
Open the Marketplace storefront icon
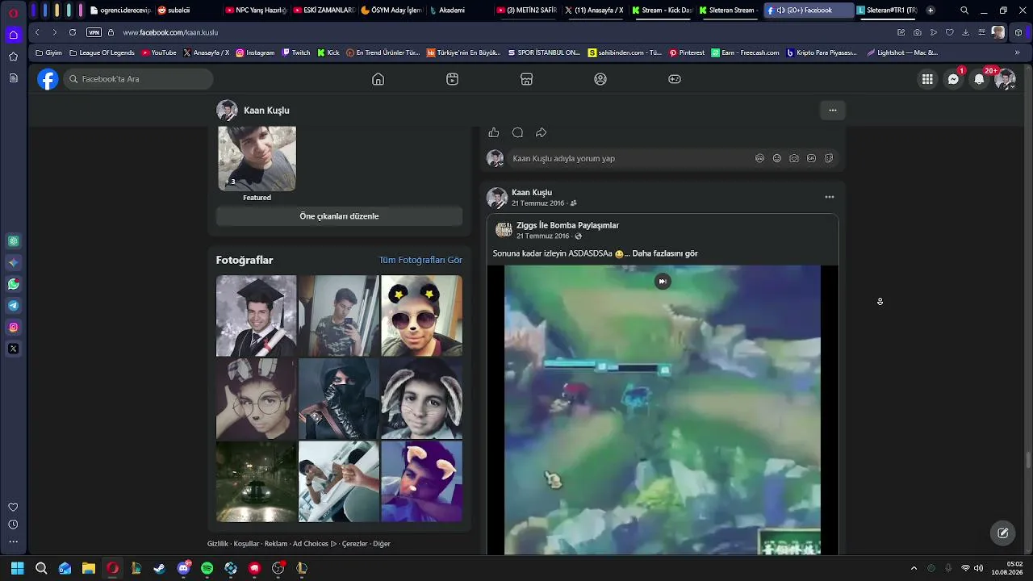pos(526,79)
